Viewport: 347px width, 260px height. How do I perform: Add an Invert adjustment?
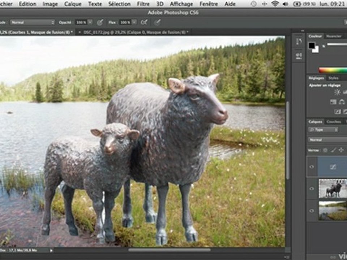pos(338,112)
